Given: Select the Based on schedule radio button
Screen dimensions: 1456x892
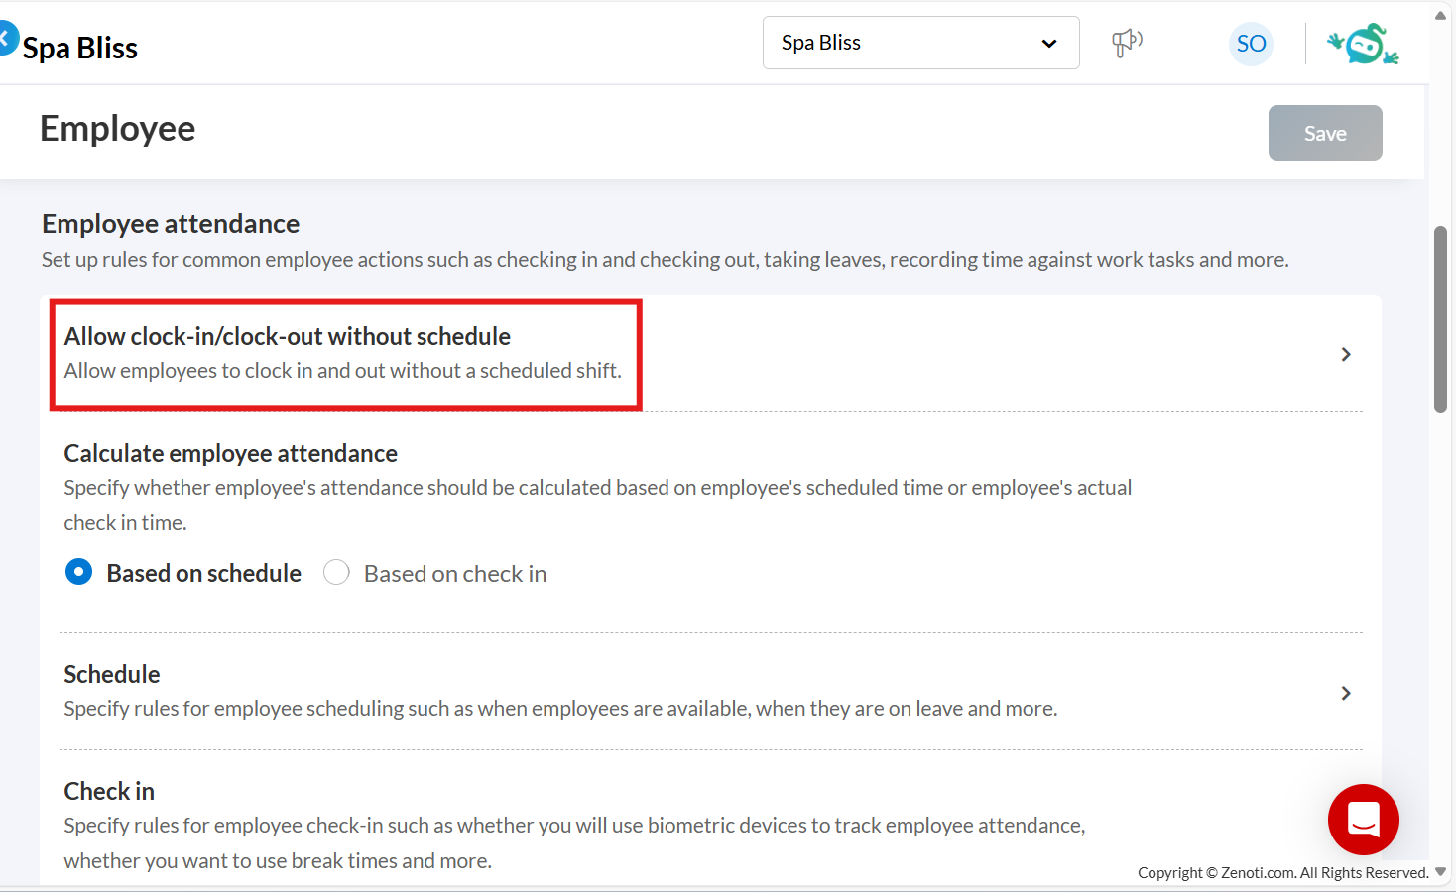Looking at the screenshot, I should 79,573.
